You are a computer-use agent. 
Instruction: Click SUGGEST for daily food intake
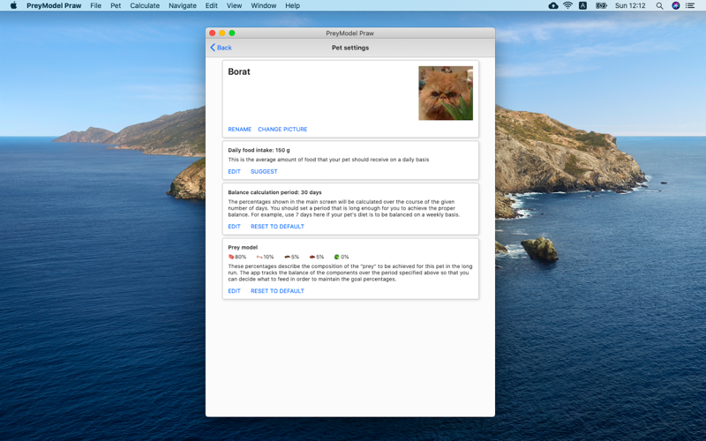click(x=264, y=172)
